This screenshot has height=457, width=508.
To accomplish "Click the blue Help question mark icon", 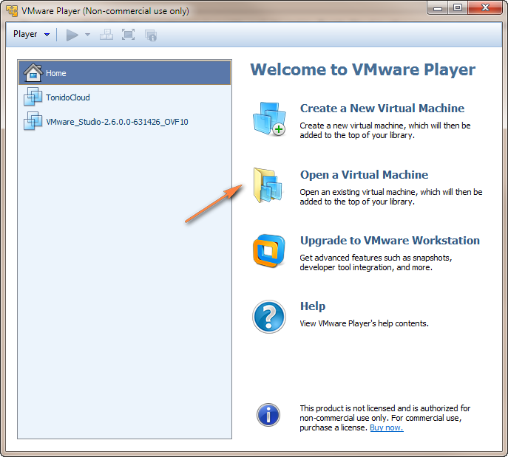I will point(268,317).
